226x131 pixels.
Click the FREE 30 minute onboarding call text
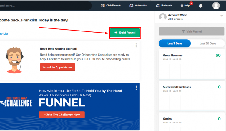(105, 59)
